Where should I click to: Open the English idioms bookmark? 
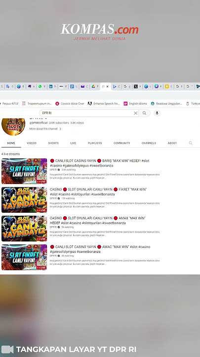135,104
